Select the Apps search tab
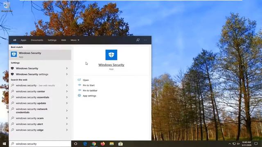 23,40
